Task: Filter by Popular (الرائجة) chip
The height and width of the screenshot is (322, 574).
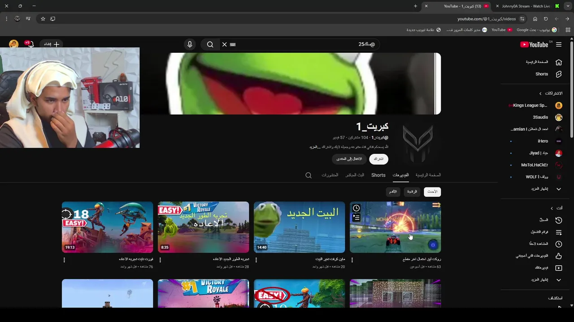Action: [412, 191]
